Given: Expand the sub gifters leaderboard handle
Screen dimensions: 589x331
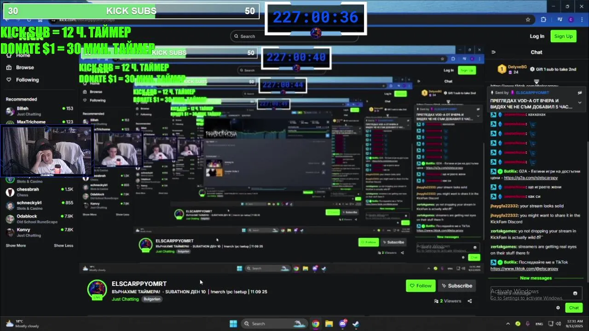Looking at the screenshot, I should (x=537, y=82).
